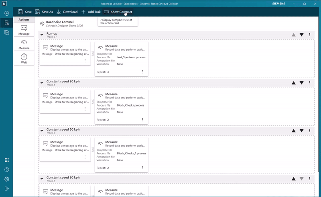
Task: Move Run-up task down
Action: tap(302, 35)
